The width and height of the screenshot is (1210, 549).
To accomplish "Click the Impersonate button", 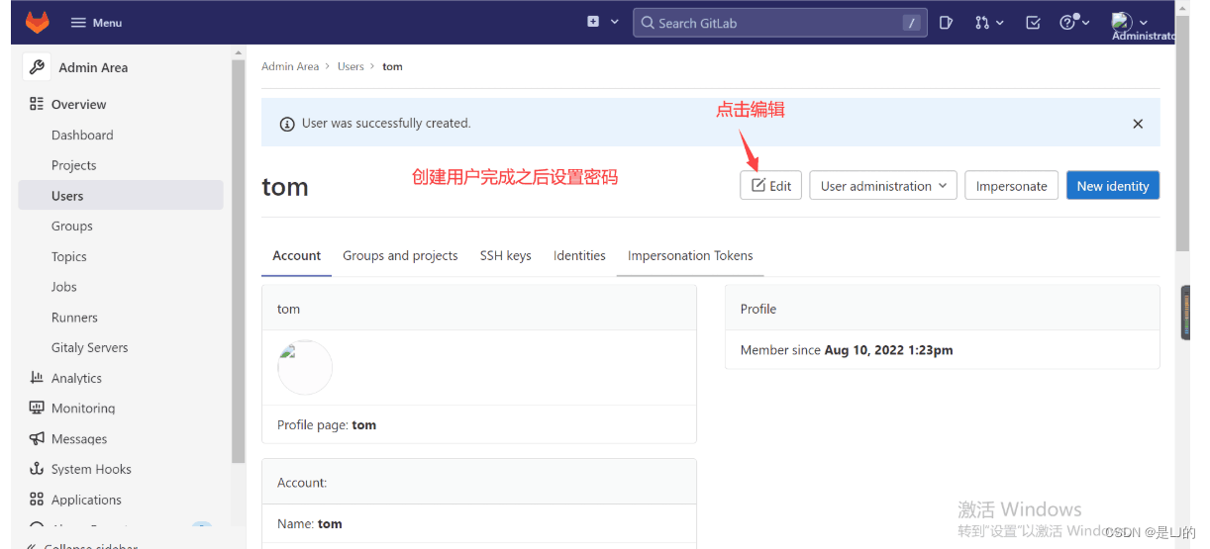I will (x=1011, y=186).
